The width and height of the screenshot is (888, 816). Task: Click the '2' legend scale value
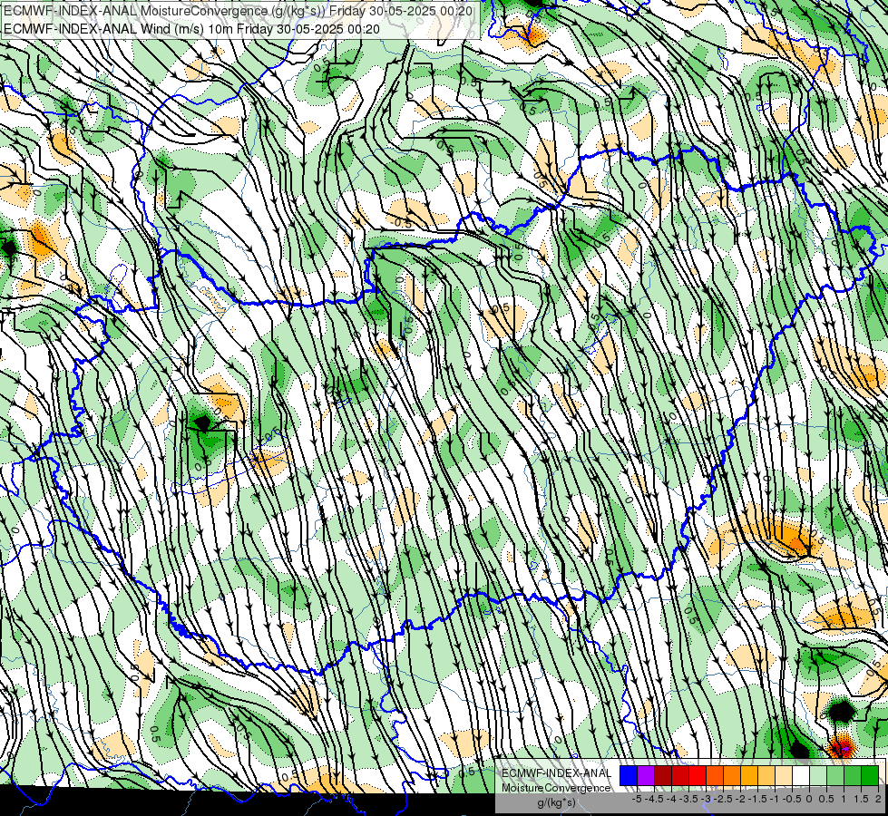point(878,799)
